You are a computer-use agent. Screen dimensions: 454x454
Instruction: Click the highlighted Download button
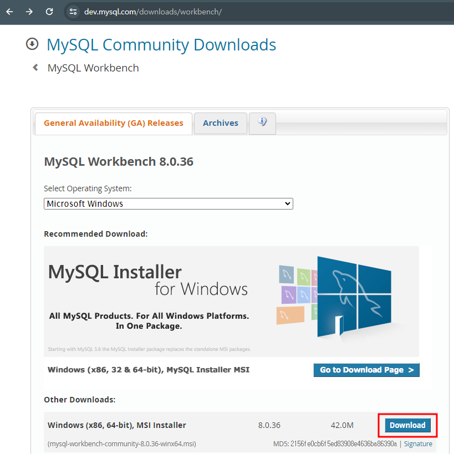pyautogui.click(x=407, y=425)
